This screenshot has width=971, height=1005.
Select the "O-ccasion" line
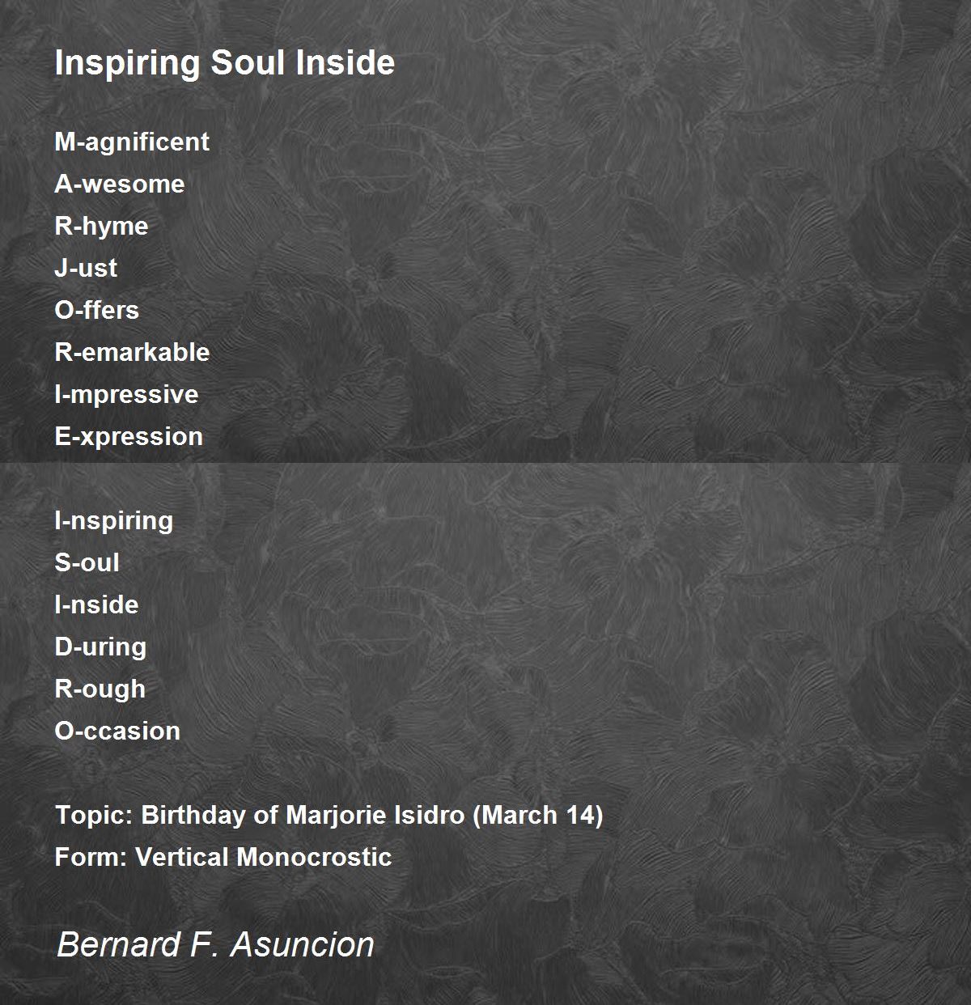[117, 731]
